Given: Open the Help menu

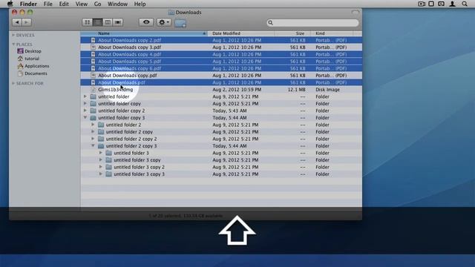Looking at the screenshot, I should pyautogui.click(x=140, y=4).
